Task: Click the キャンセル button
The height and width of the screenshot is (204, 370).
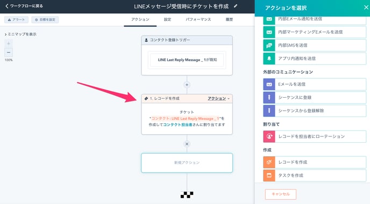Action: click(x=281, y=194)
